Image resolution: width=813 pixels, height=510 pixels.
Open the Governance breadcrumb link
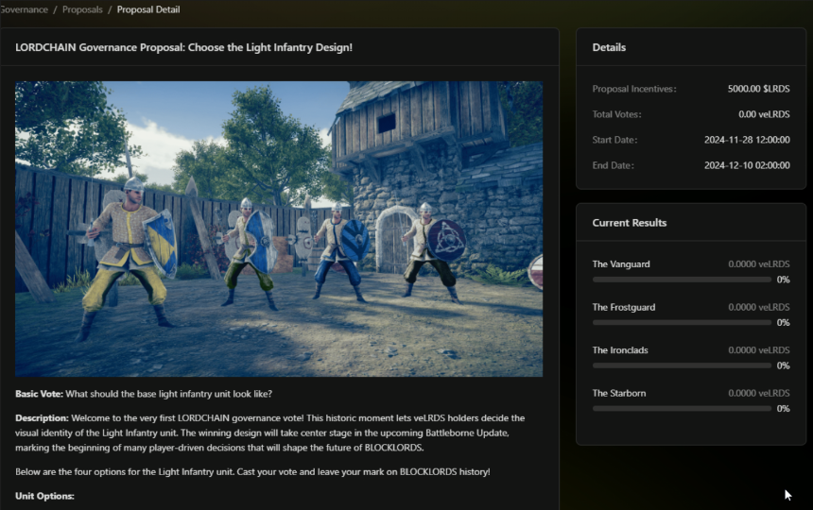tap(24, 9)
